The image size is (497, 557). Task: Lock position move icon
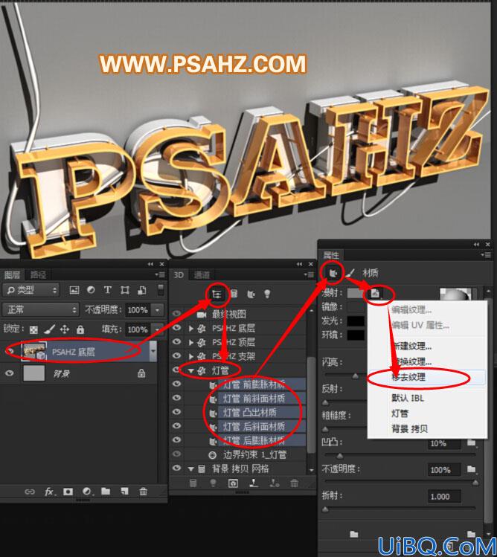[x=64, y=329]
